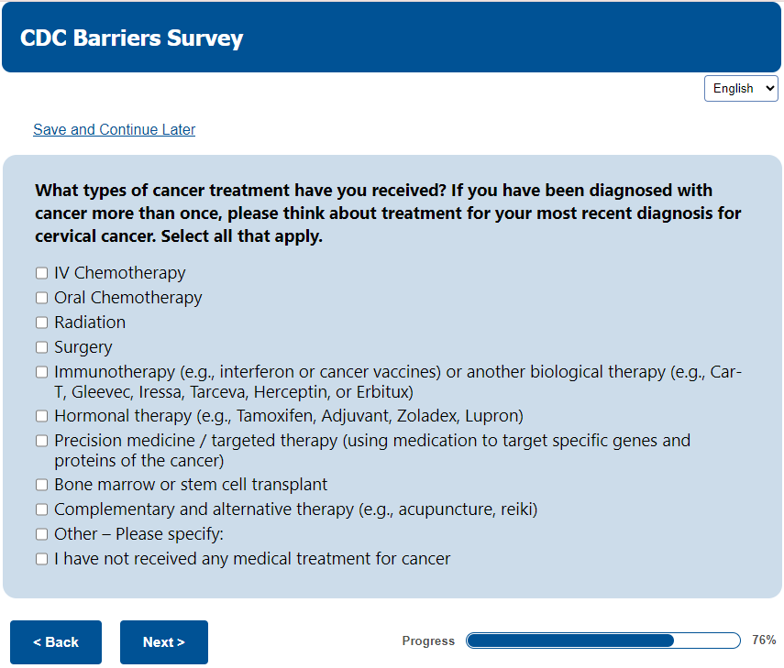The height and width of the screenshot is (668, 784).
Task: Check Bone marrow or stem cell transplant
Action: tap(41, 485)
